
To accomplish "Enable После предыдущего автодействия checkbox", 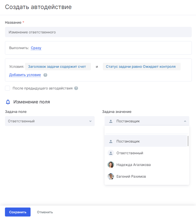I will (x=8, y=88).
